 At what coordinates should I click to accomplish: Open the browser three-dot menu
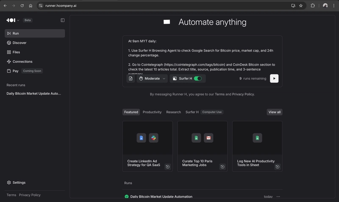point(334,6)
